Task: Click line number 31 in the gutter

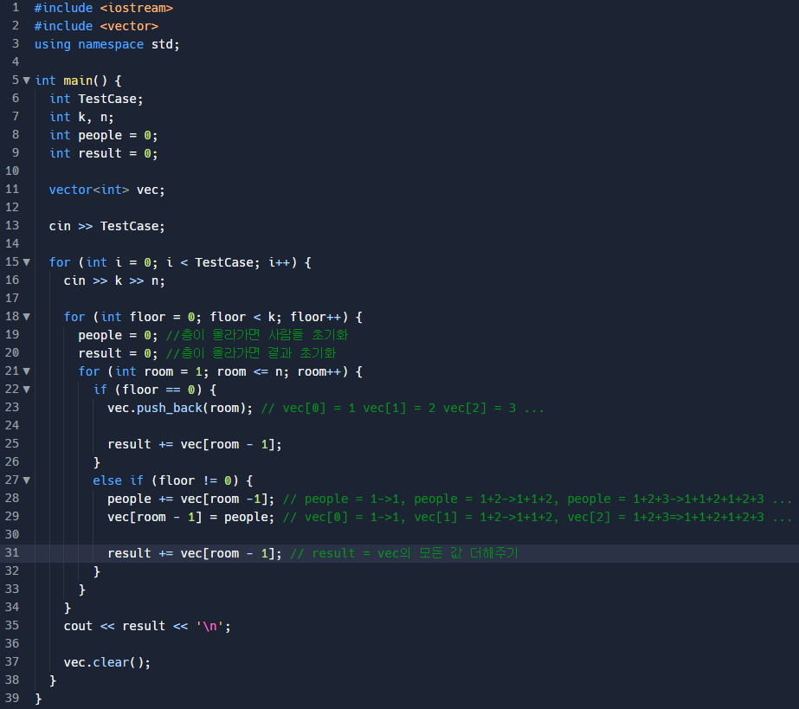Action: [12, 553]
